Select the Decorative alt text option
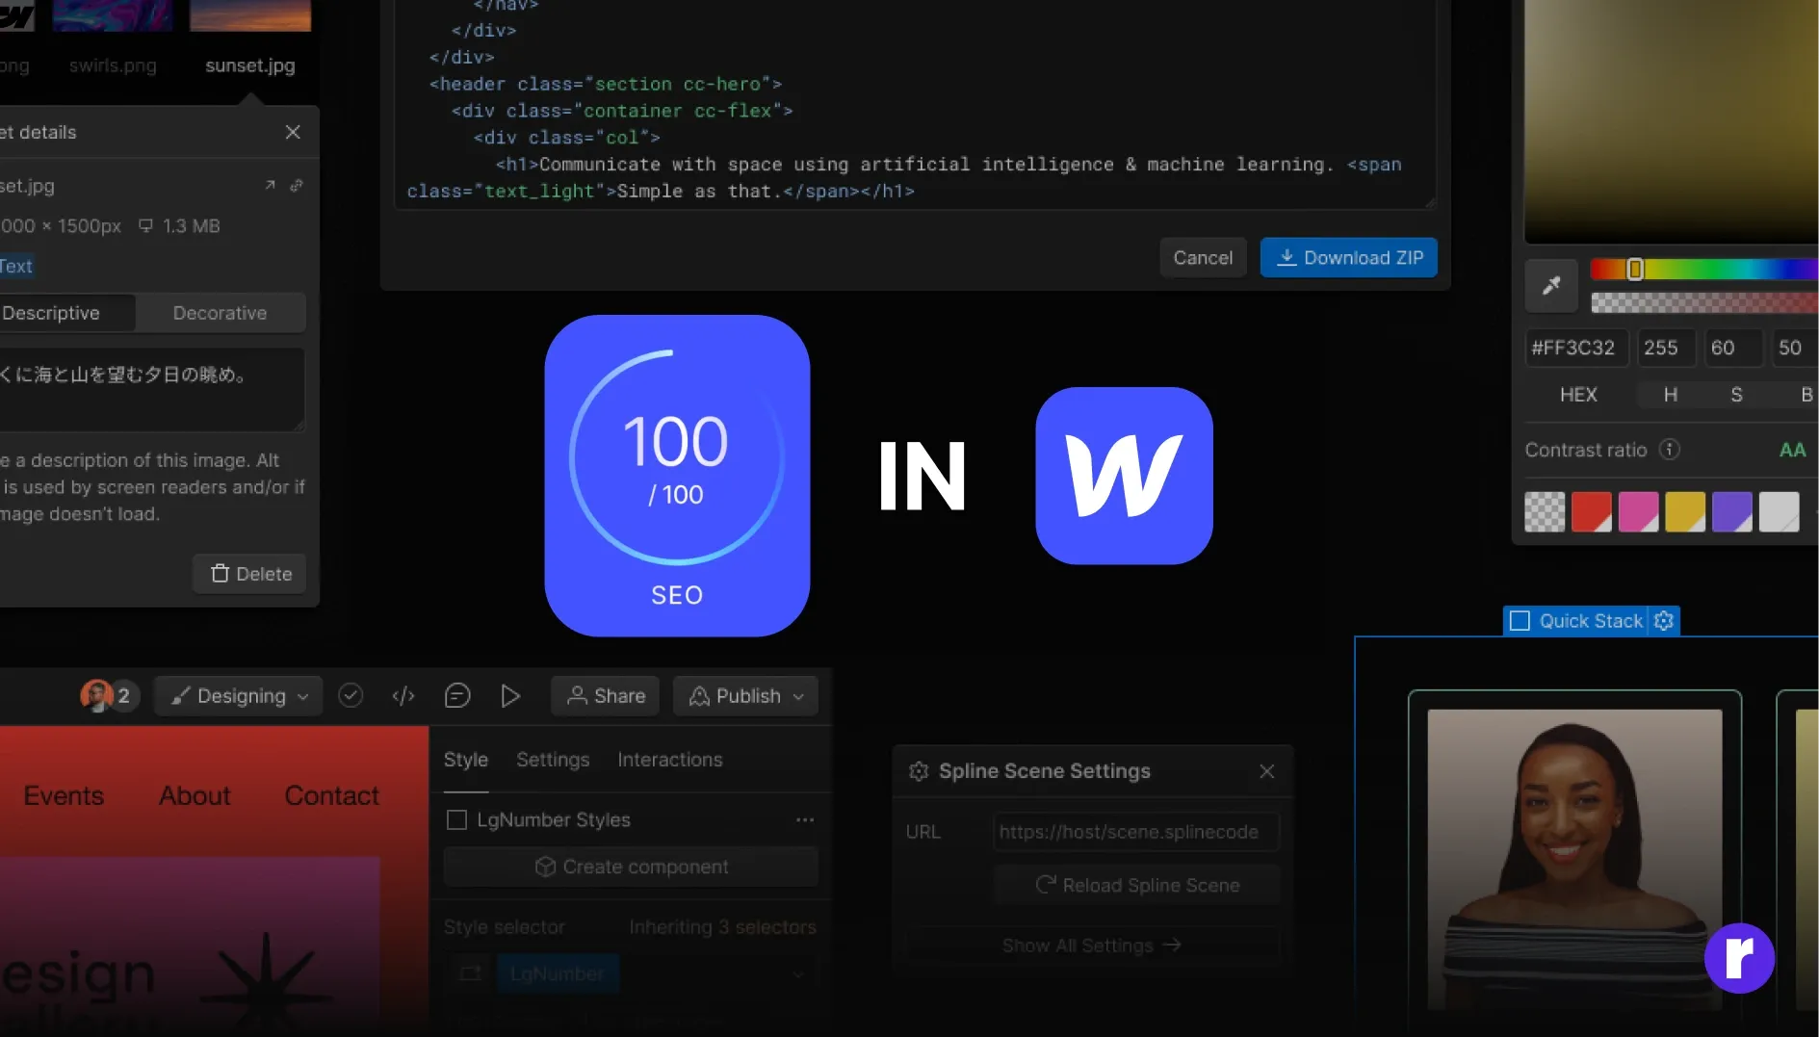Image resolution: width=1819 pixels, height=1037 pixels. (x=221, y=313)
